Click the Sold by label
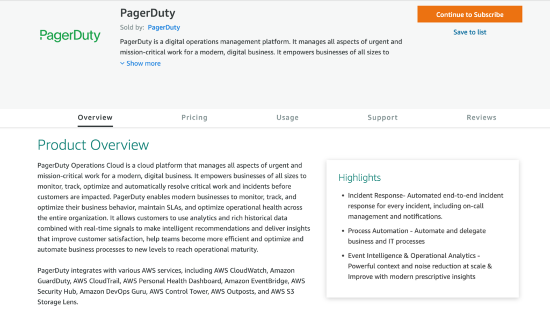This screenshot has height=319, width=550. click(x=131, y=27)
